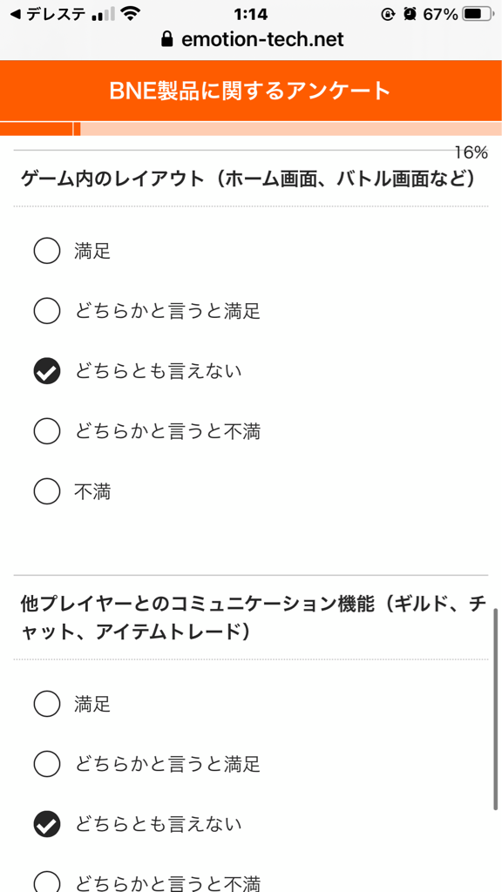Viewport: 502px width, 892px height.
Task: Tap the BNE製品に関するアンケート header
Action: point(251,91)
